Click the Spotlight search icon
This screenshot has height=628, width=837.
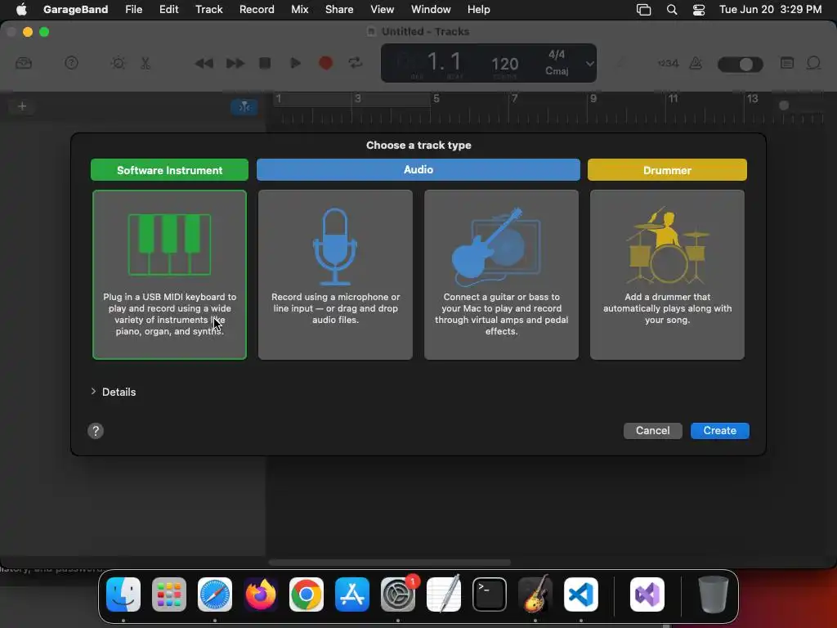(672, 10)
